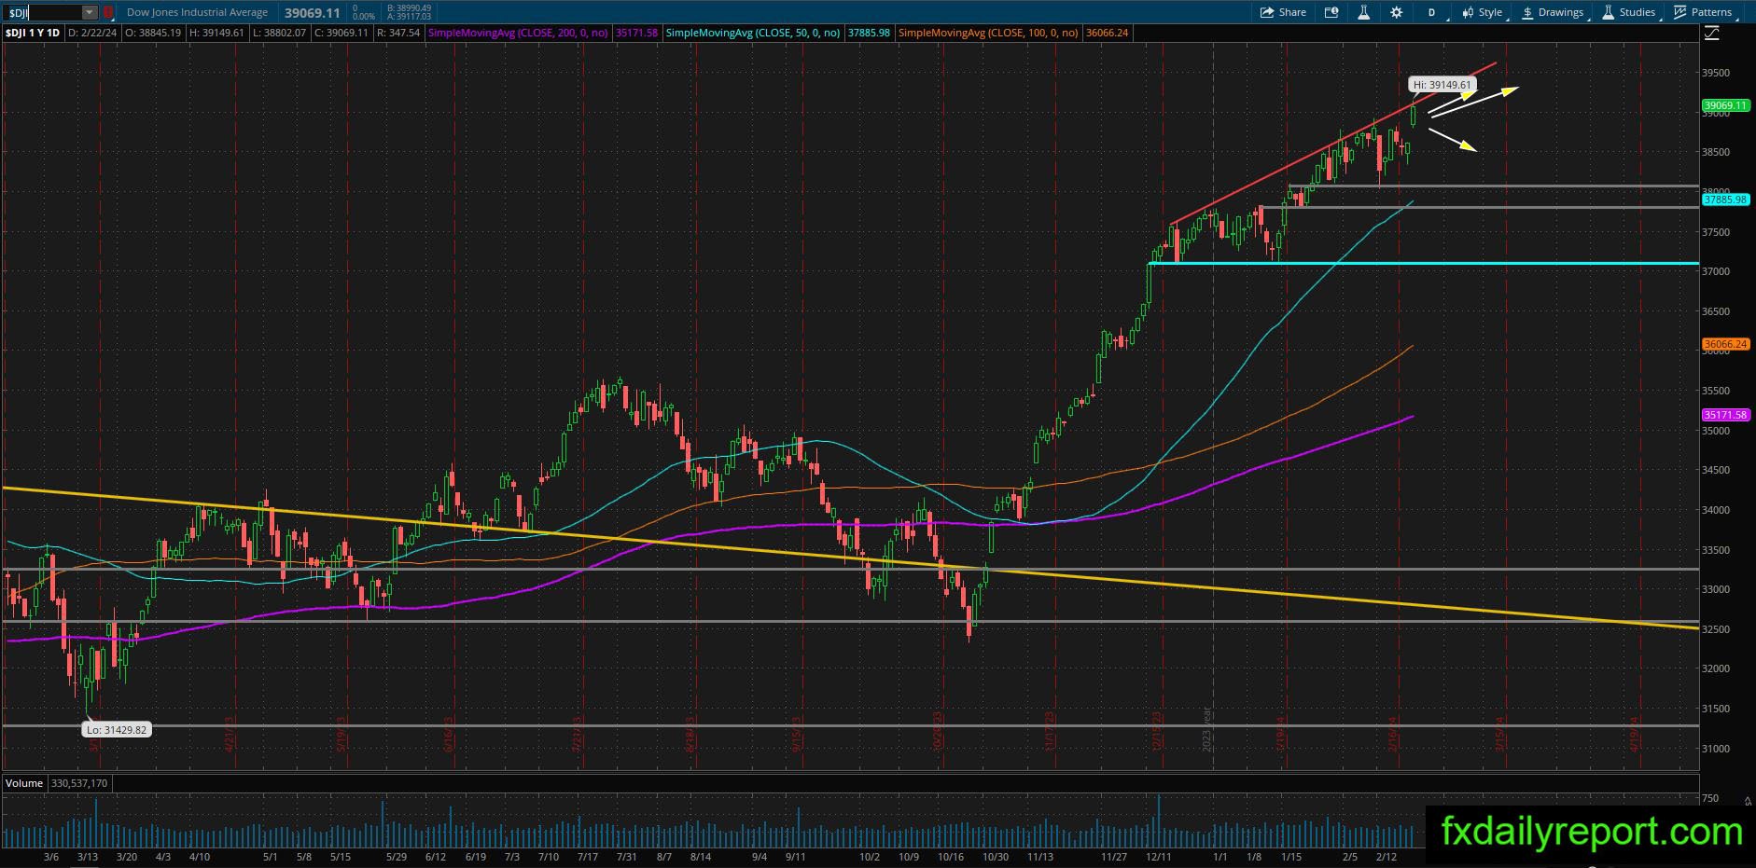1756x868 pixels.
Task: Click the Lo: 31429.82 price bubble
Action: (117, 730)
